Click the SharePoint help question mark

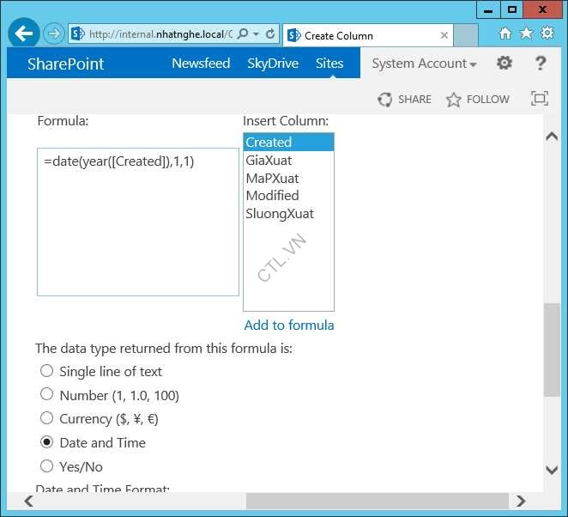[x=541, y=63]
